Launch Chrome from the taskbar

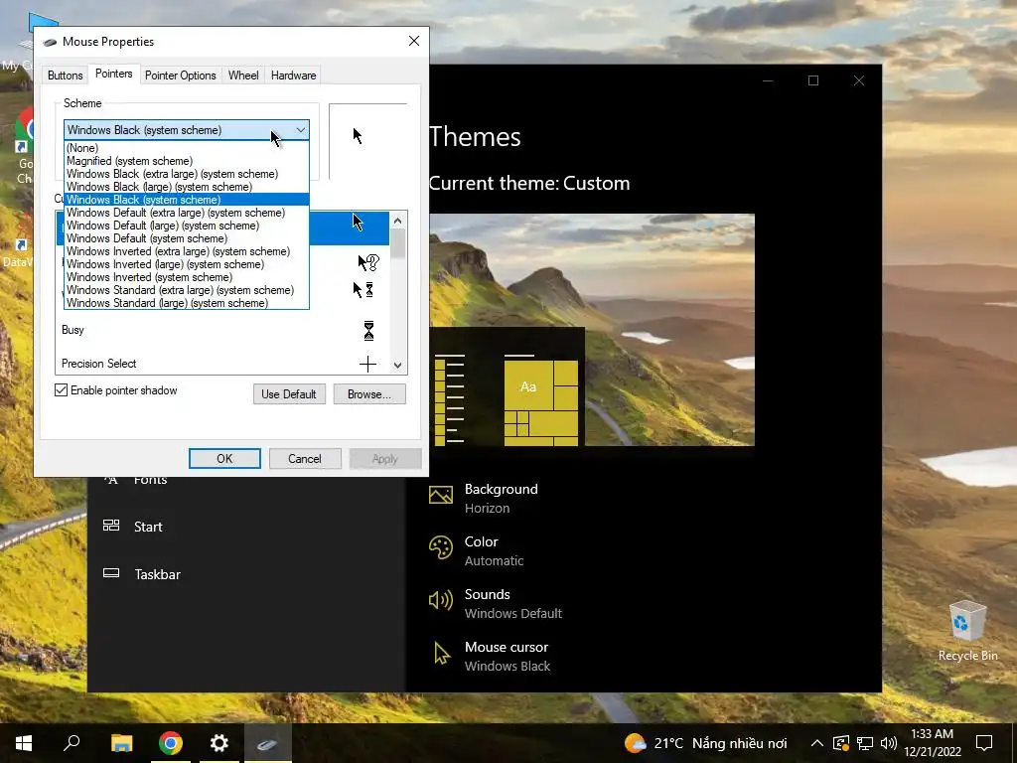(x=171, y=743)
